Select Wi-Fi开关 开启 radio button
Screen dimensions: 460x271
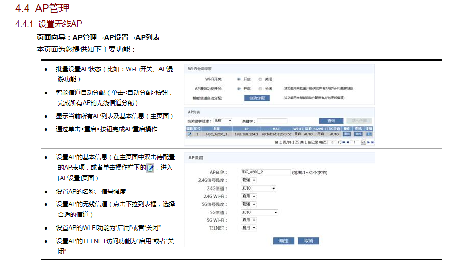click(x=239, y=79)
